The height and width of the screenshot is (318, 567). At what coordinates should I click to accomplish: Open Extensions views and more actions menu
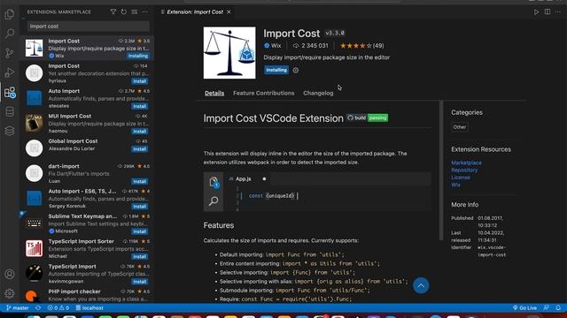[145, 11]
